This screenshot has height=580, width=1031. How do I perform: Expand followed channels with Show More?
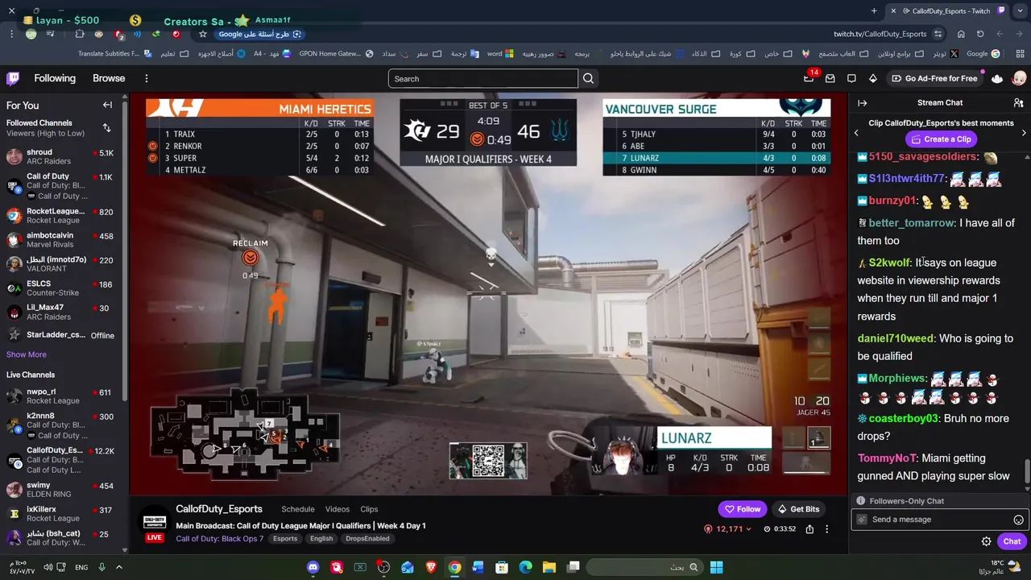tap(27, 354)
